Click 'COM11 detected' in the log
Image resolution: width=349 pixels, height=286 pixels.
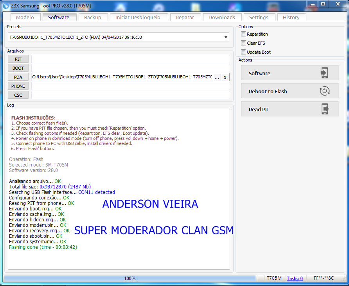click(x=97, y=192)
